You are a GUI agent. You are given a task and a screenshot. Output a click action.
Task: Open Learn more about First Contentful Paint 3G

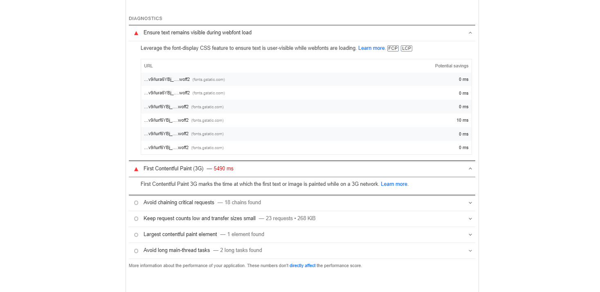pyautogui.click(x=393, y=184)
